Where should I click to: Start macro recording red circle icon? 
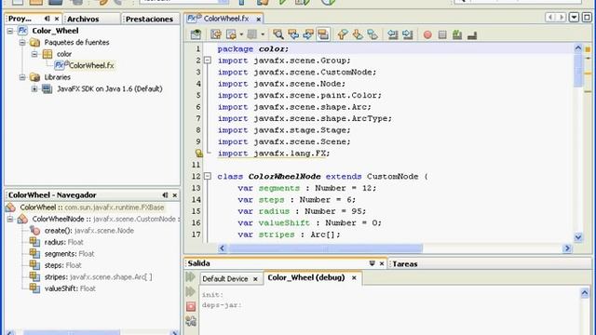click(427, 35)
